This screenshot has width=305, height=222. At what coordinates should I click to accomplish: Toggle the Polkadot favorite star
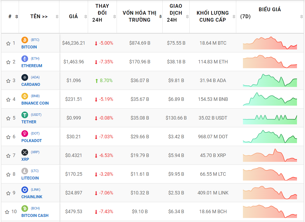click(8, 137)
